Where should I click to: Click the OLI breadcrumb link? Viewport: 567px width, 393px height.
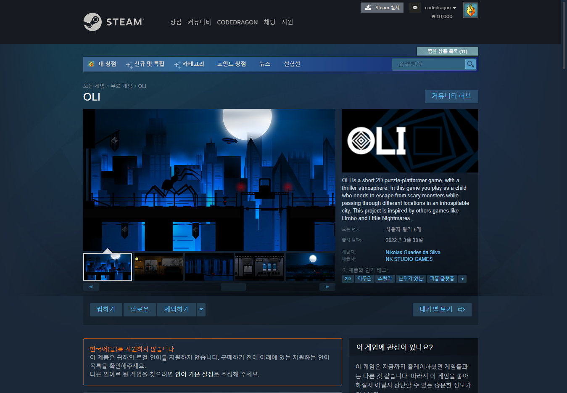(x=142, y=86)
